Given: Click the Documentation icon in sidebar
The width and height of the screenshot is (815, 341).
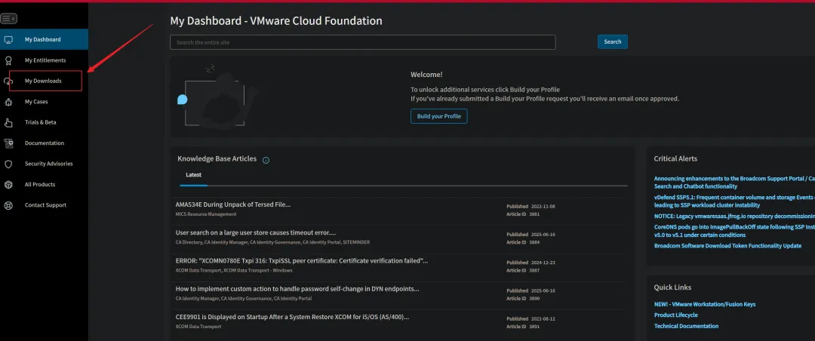Looking at the screenshot, I should [9, 143].
